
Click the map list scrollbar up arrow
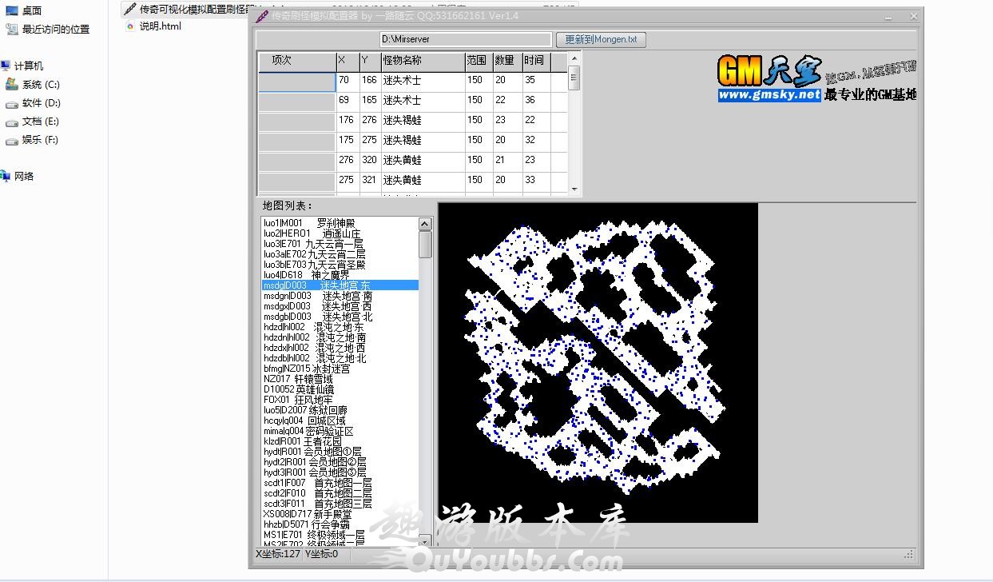tap(425, 225)
